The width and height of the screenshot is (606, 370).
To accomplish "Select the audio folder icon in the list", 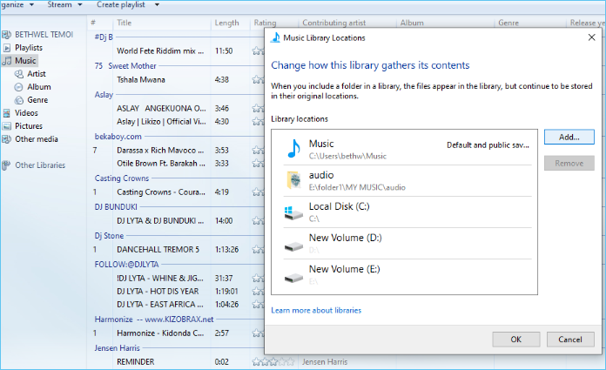I will pos(293,180).
